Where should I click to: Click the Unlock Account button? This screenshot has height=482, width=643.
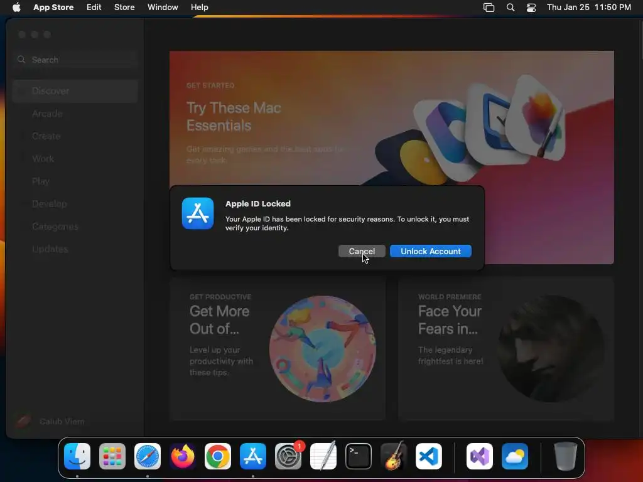pyautogui.click(x=431, y=251)
